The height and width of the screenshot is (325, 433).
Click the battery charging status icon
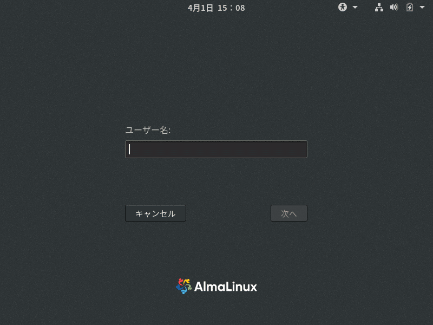click(x=410, y=7)
